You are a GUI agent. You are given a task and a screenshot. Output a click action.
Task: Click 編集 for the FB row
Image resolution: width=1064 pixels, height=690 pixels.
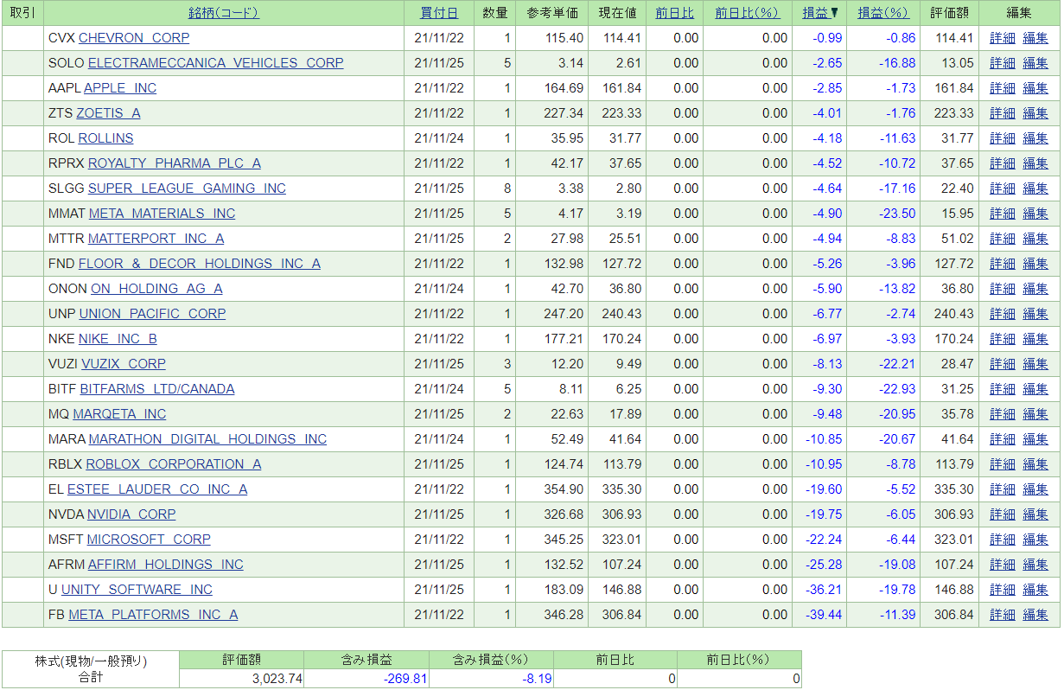point(1035,615)
